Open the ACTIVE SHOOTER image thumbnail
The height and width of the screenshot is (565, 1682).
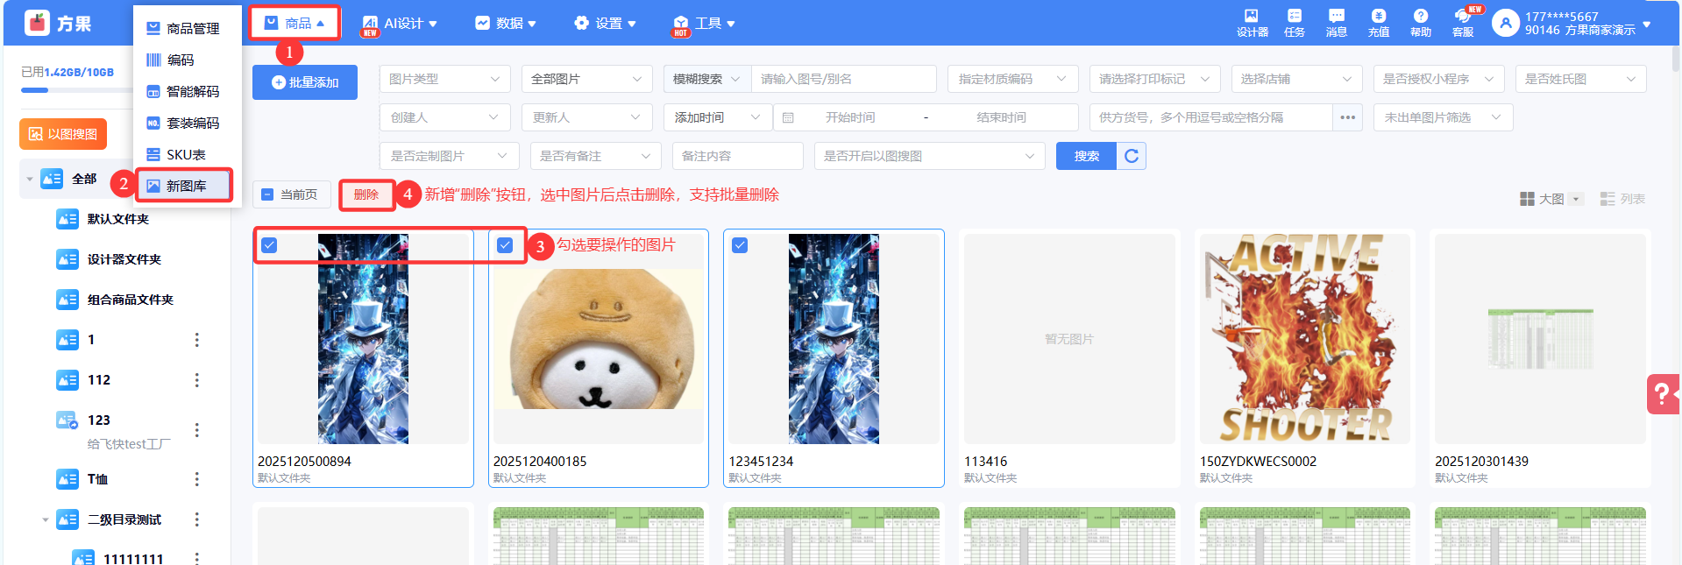pos(1305,339)
